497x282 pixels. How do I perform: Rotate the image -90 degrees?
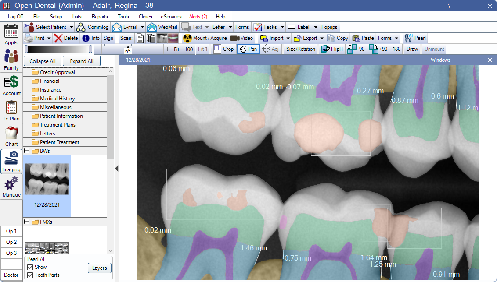356,49
